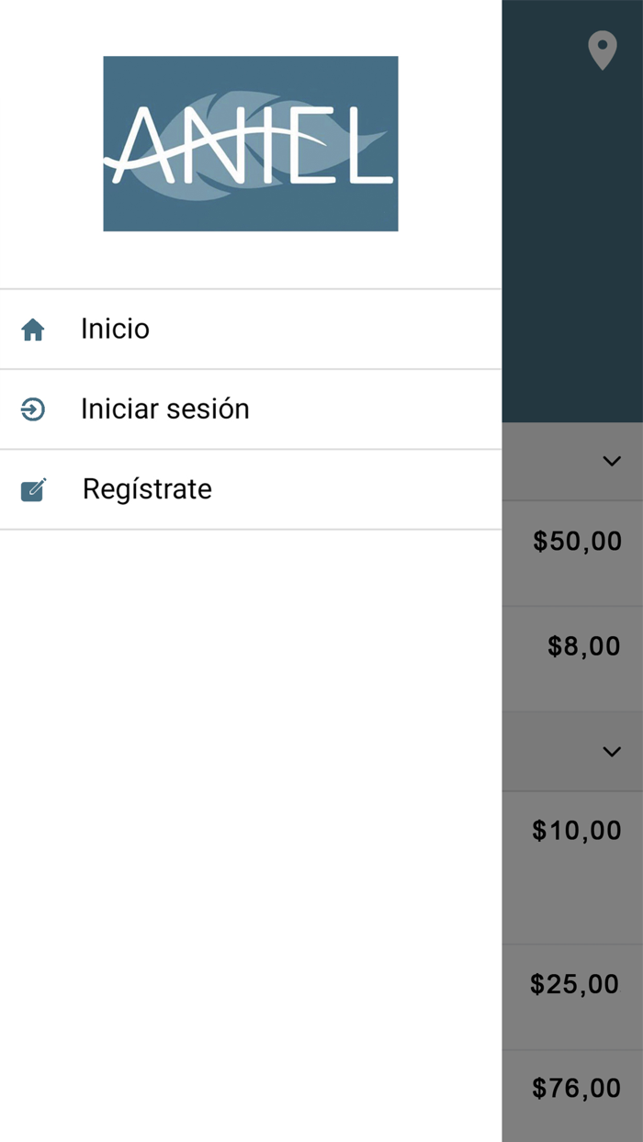Click the ANIEL feather logo
This screenshot has height=1142, width=643.
pos(250,143)
